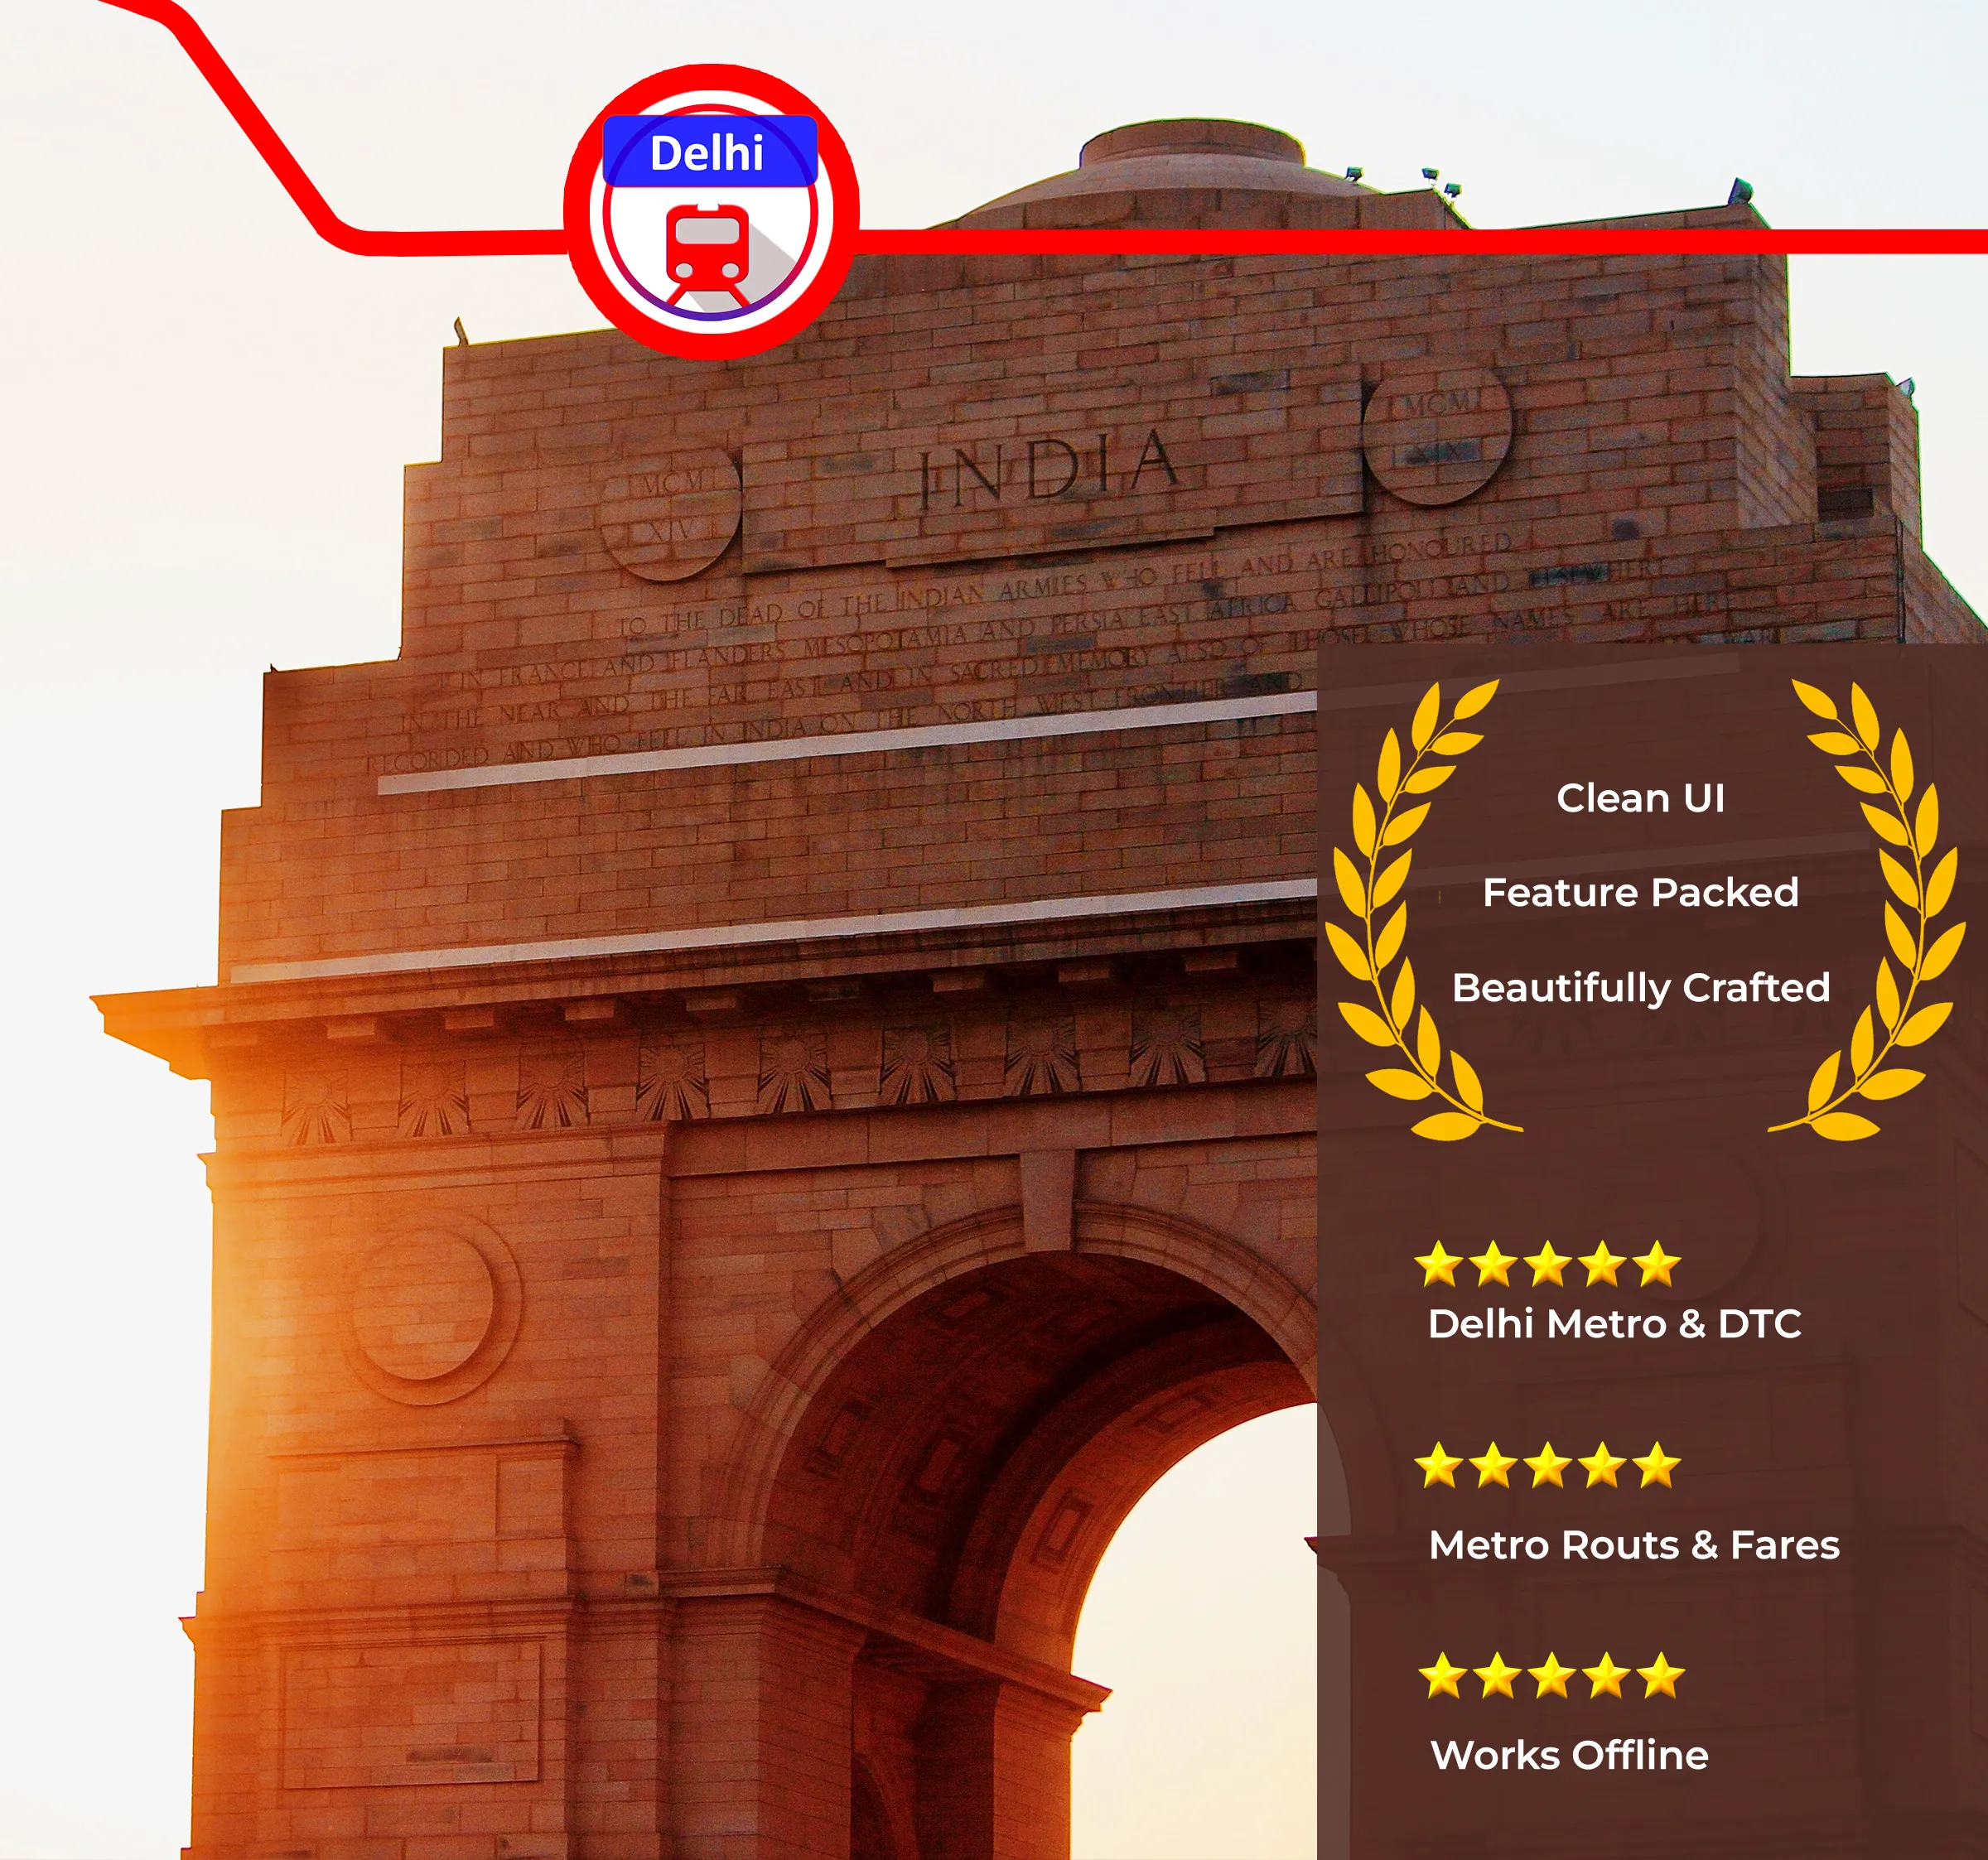Toggle the Beautifully Crafted highlight text

point(1640,991)
